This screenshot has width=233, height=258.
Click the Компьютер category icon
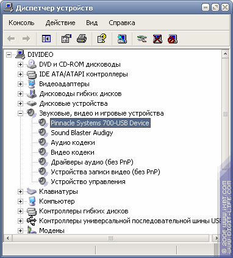coord(32,201)
